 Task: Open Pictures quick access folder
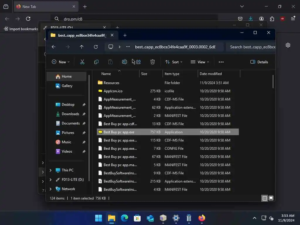click(68, 133)
